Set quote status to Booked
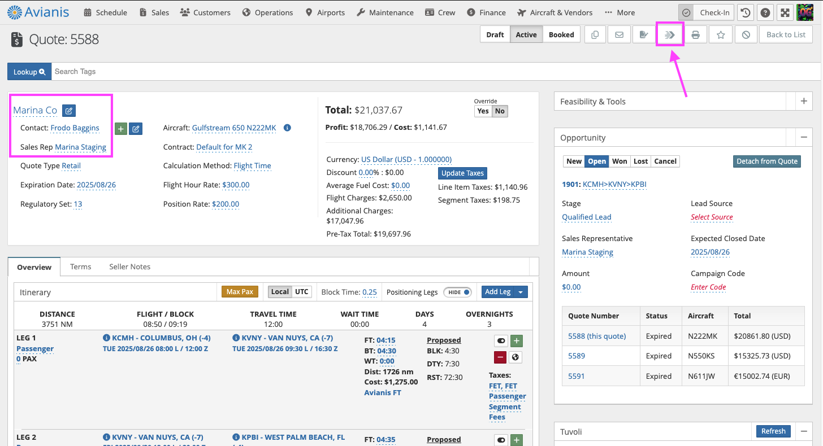The image size is (823, 446). tap(561, 34)
